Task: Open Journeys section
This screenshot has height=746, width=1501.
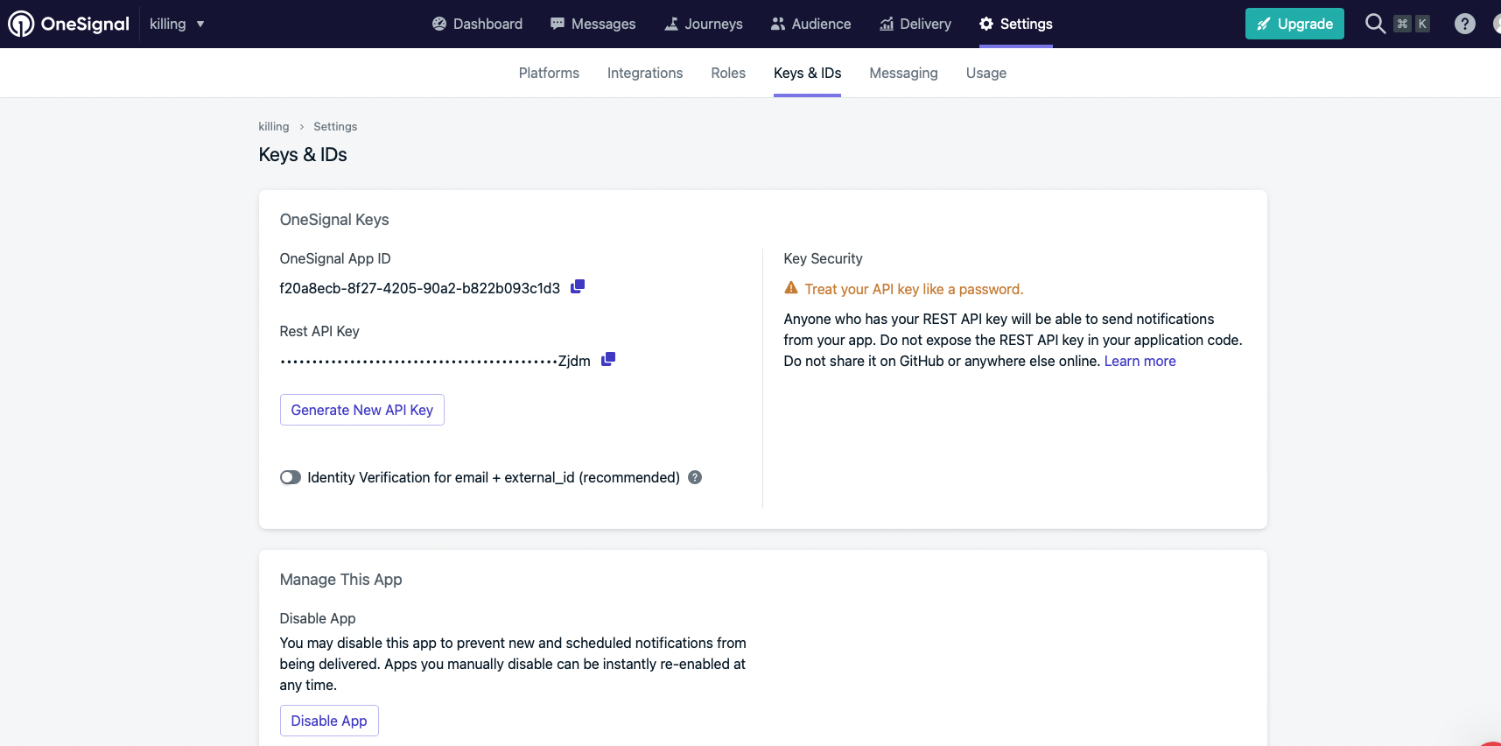Action: pyautogui.click(x=703, y=24)
